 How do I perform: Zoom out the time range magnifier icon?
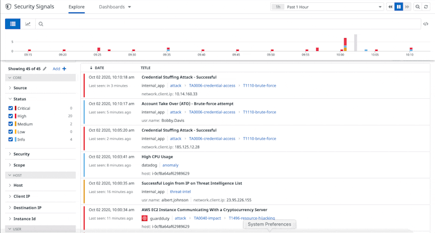(x=417, y=7)
